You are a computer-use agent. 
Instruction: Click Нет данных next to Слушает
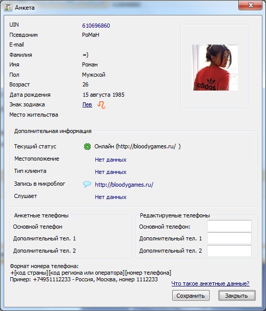coord(111,197)
